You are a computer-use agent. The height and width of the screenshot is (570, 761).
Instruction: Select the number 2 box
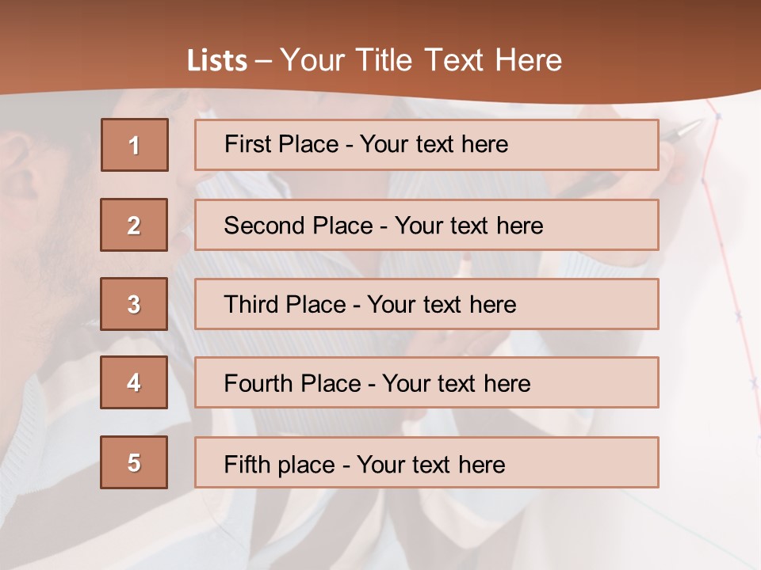pyautogui.click(x=134, y=225)
